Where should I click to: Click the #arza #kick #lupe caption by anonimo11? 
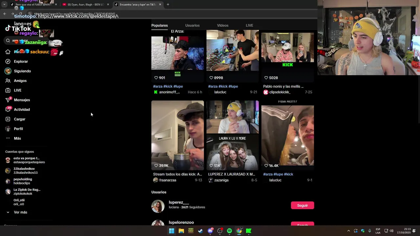(x=168, y=86)
